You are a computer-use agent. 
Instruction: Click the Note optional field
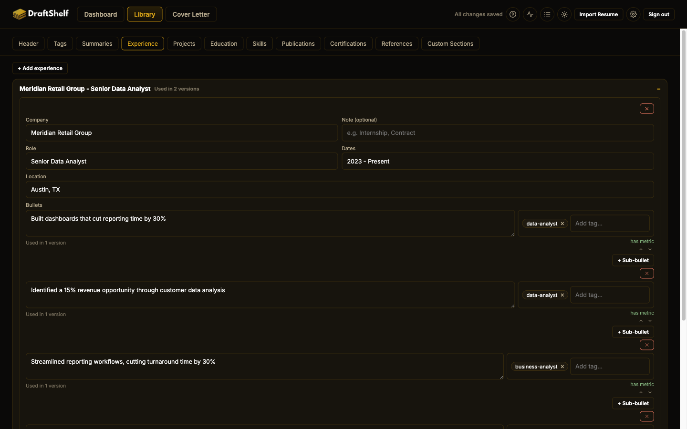coord(498,133)
